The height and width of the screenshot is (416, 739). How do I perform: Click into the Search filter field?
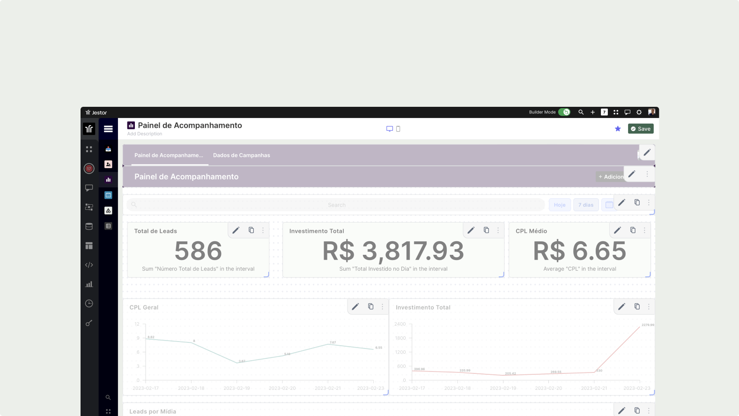tap(336, 205)
